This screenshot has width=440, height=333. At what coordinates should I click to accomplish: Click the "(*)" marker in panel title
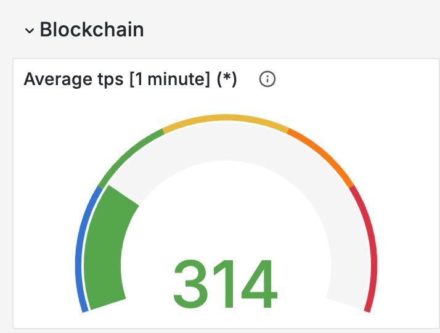(x=227, y=79)
